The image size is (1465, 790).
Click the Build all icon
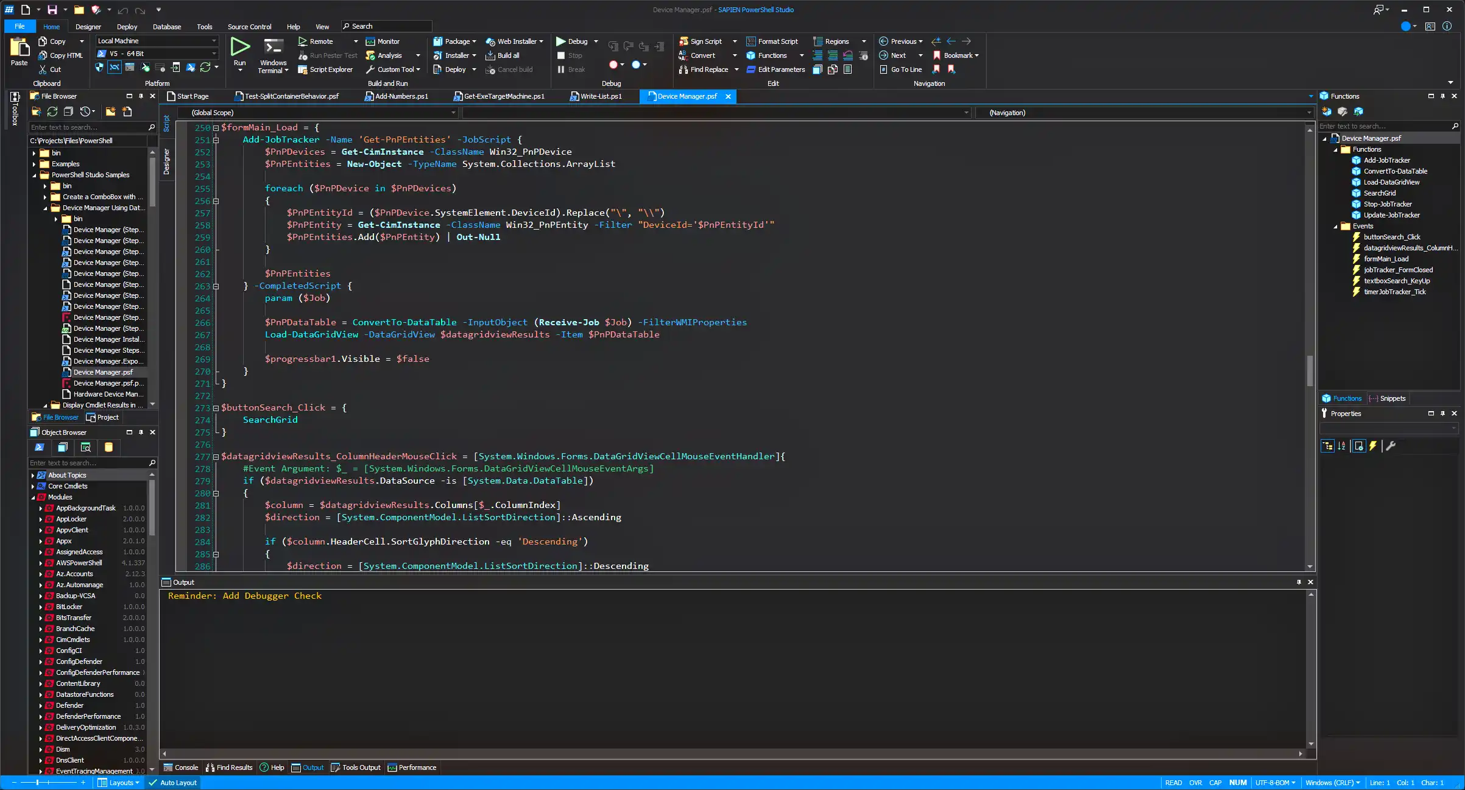click(x=490, y=55)
